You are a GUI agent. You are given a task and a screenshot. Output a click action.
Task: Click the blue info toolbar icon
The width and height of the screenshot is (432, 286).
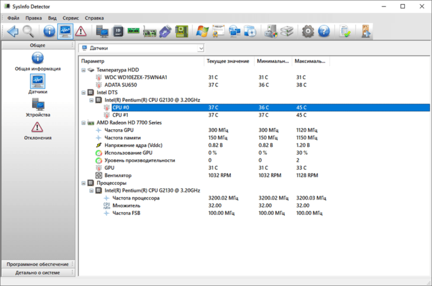(49, 31)
